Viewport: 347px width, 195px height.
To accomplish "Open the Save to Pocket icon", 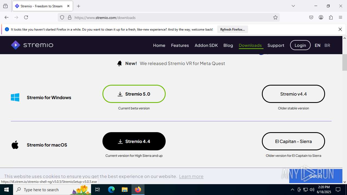I will pyautogui.click(x=311, y=17).
